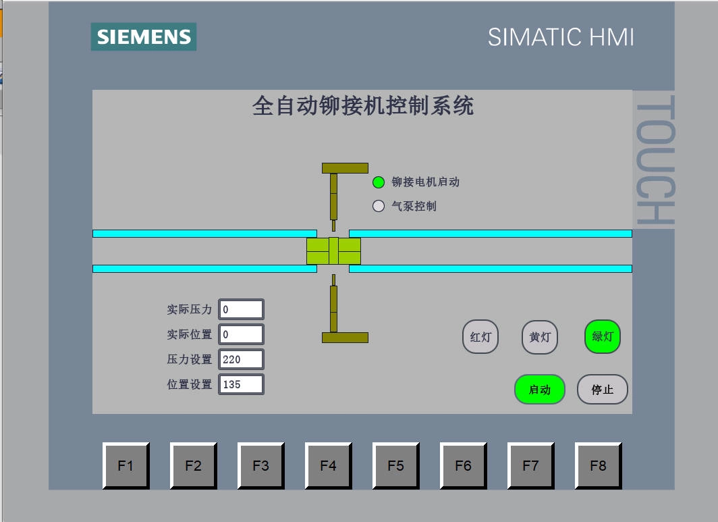The image size is (718, 522).
Task: Click the 压力设置 value field showing 220
Action: [241, 359]
